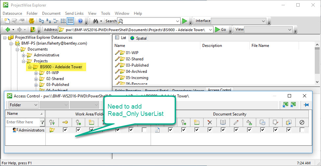Select the 03-Published folder in the list
The width and height of the screenshot is (321, 166).
[137, 65]
